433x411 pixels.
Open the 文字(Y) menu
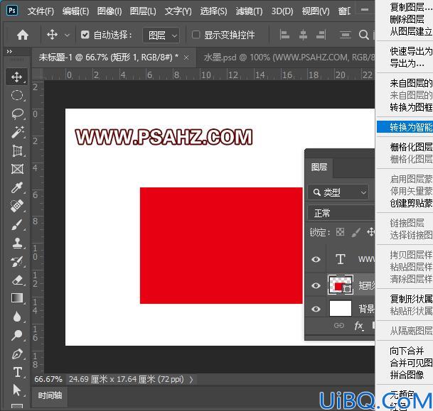point(178,11)
